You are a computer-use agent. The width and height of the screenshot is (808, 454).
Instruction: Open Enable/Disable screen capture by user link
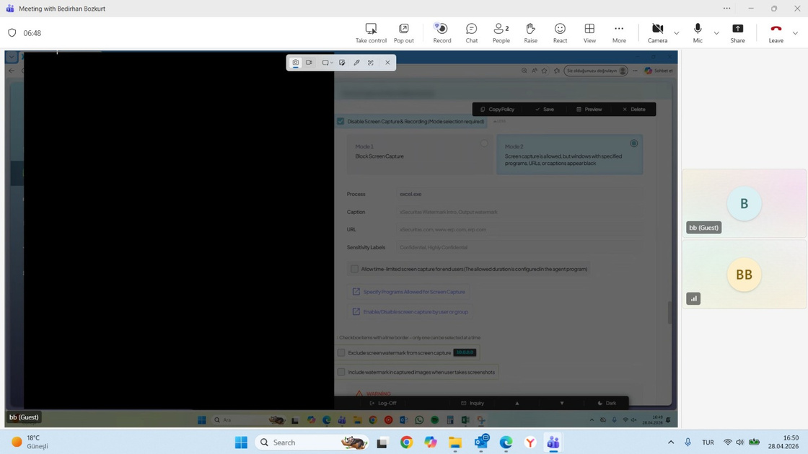tap(410, 312)
